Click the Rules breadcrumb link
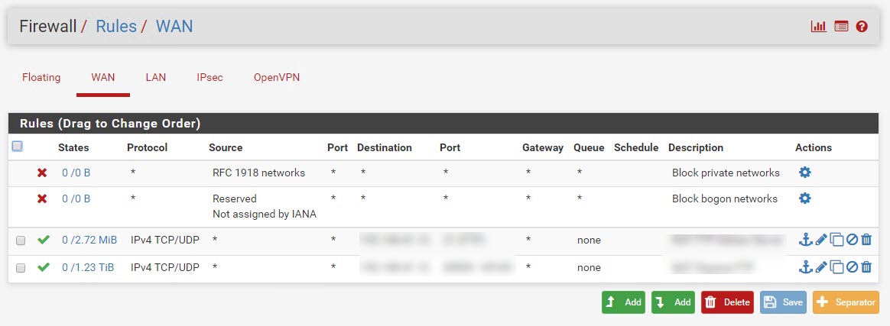890x326 pixels. coord(115,26)
